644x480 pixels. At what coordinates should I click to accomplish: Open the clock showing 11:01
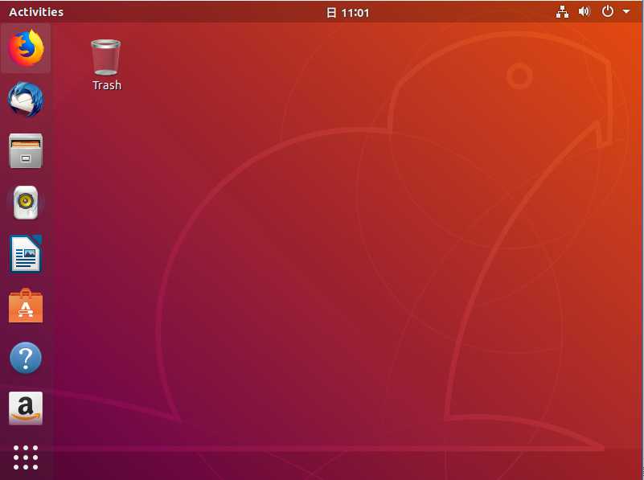click(x=348, y=13)
